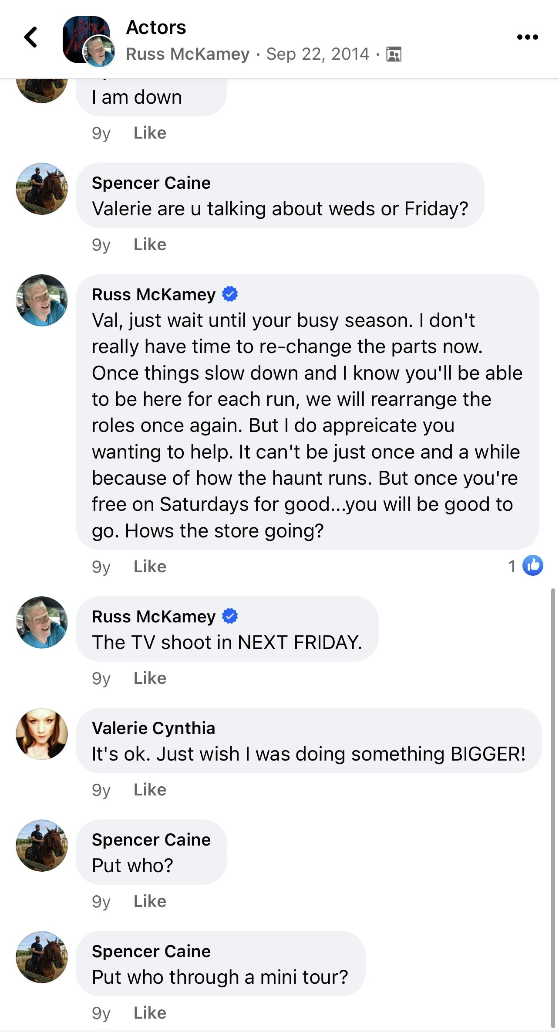559x1033 pixels.
Task: Open the three-dot more options menu
Action: (527, 37)
